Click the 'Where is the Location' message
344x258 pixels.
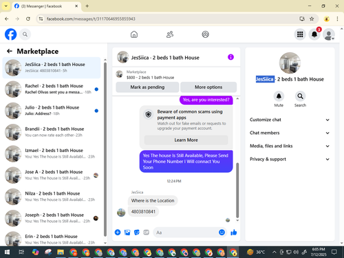click(x=153, y=200)
